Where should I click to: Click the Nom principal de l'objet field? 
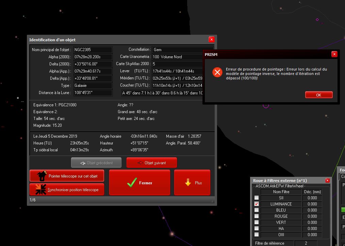(93, 50)
